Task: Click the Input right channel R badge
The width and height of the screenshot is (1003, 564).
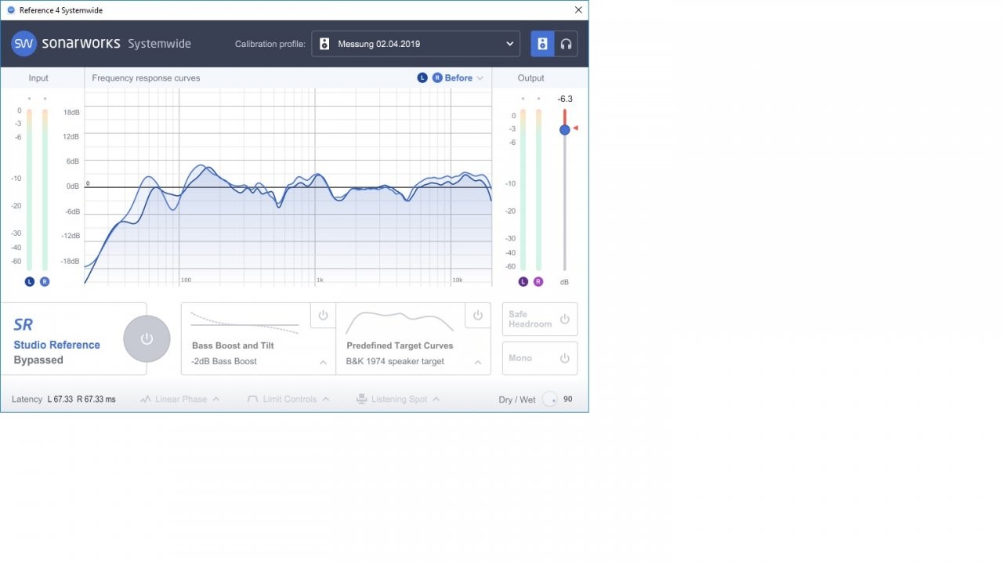Action: click(45, 281)
